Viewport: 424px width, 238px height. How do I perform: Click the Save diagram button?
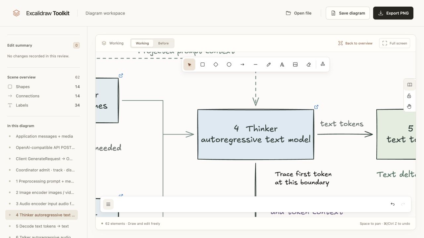point(348,13)
